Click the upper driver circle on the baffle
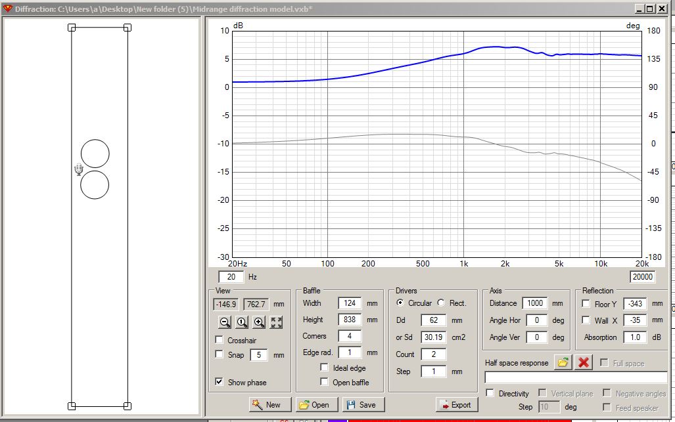Screen dimensions: 675x422 [95, 154]
